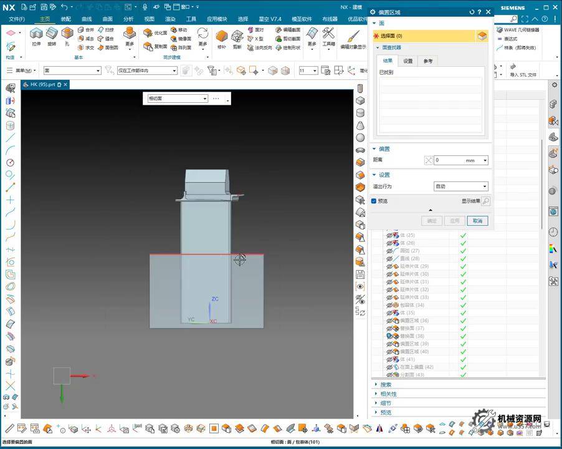Open the 相切面 face rule dropdown

click(x=178, y=99)
